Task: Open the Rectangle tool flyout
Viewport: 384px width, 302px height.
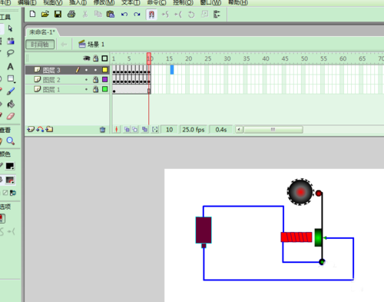Action: (11, 79)
